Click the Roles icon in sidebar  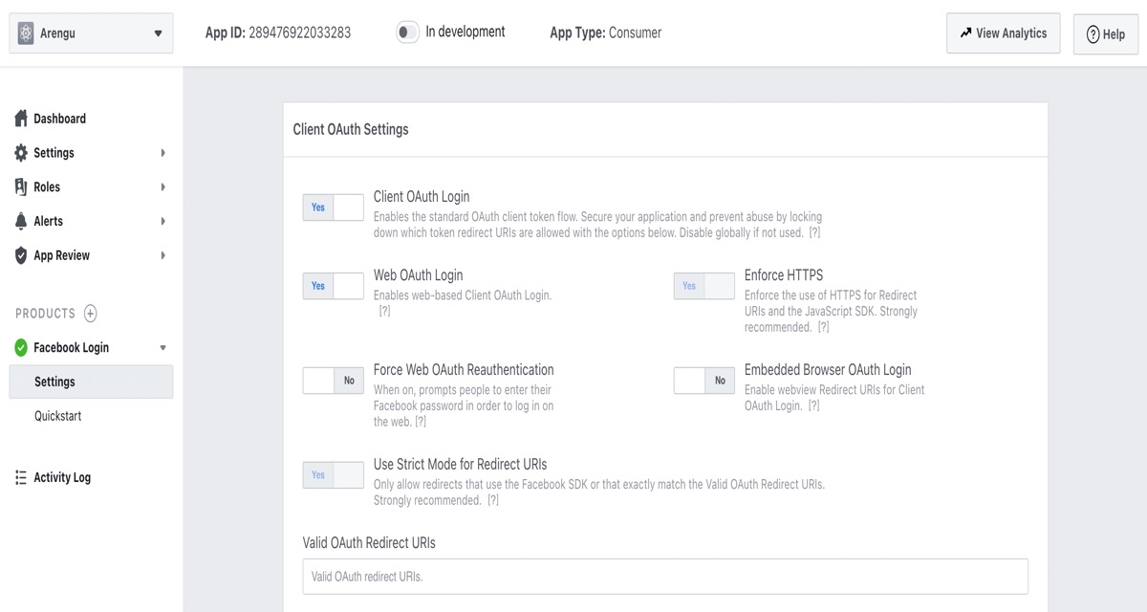pyautogui.click(x=21, y=186)
